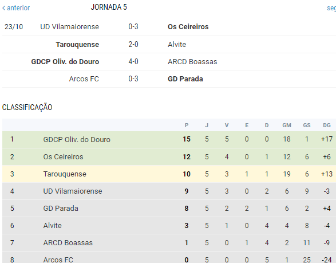
Task: View the 2-0 Tarouquense vs Alvite match
Action: tap(133, 45)
